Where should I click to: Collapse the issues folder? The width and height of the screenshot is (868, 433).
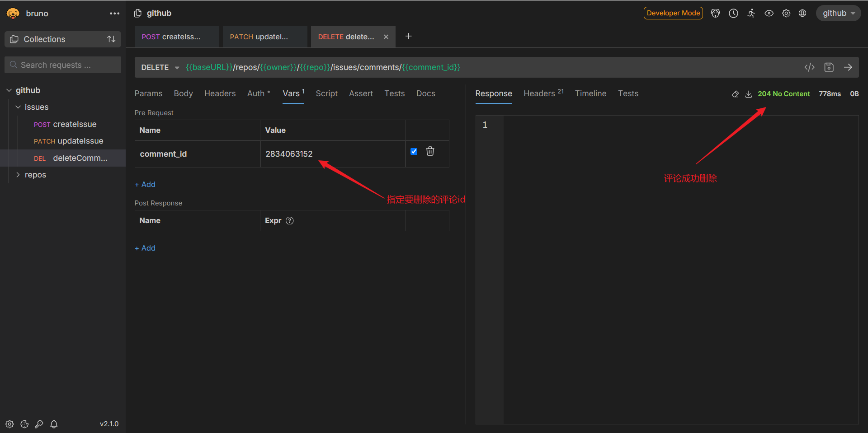pos(18,107)
